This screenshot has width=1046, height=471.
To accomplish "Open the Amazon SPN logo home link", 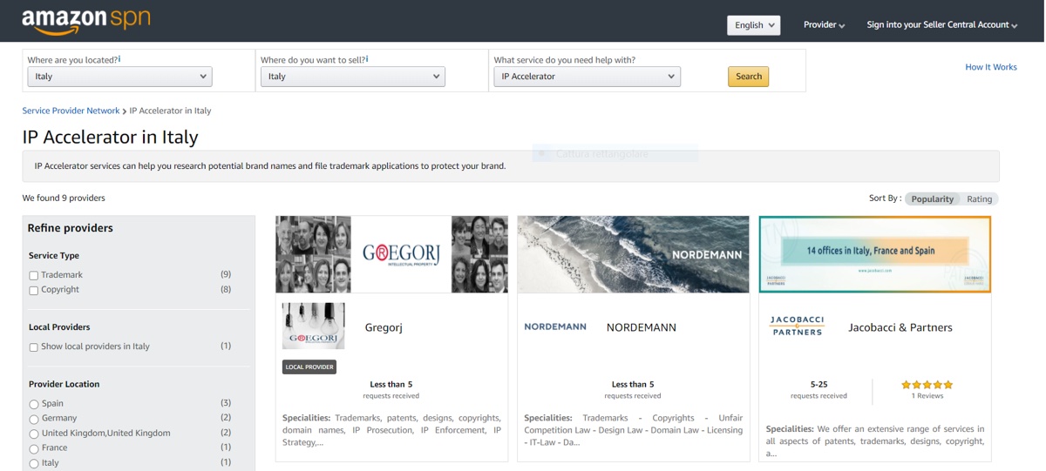I will 86,20.
